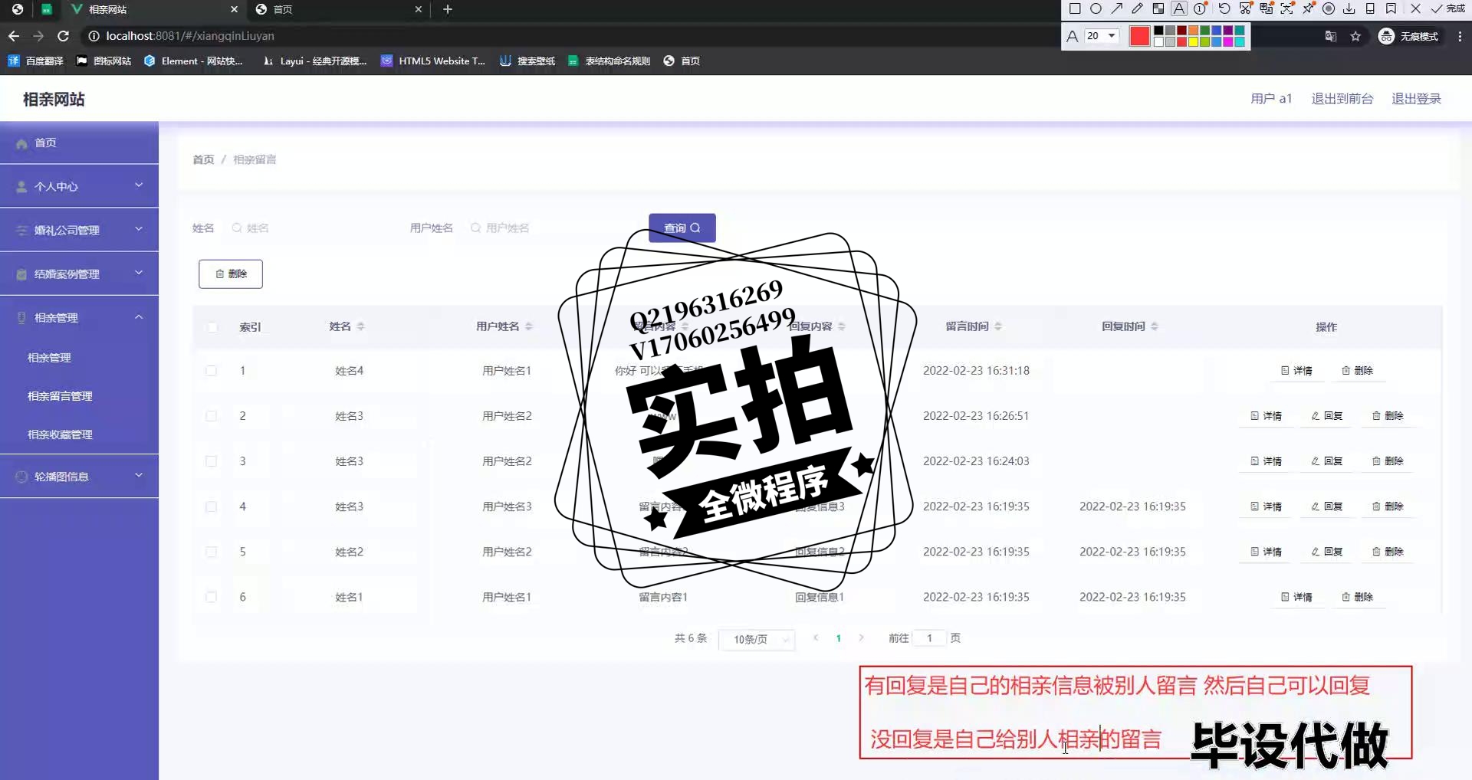Send the screenshot to phone
The width and height of the screenshot is (1472, 780).
1370,8
